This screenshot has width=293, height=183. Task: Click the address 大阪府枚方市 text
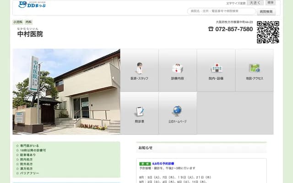pos(234,22)
